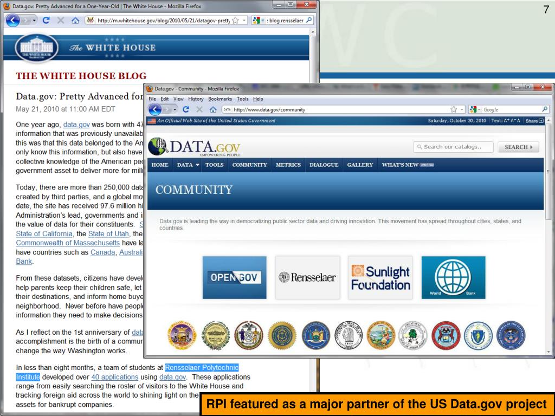Open the File menu

click(152, 99)
